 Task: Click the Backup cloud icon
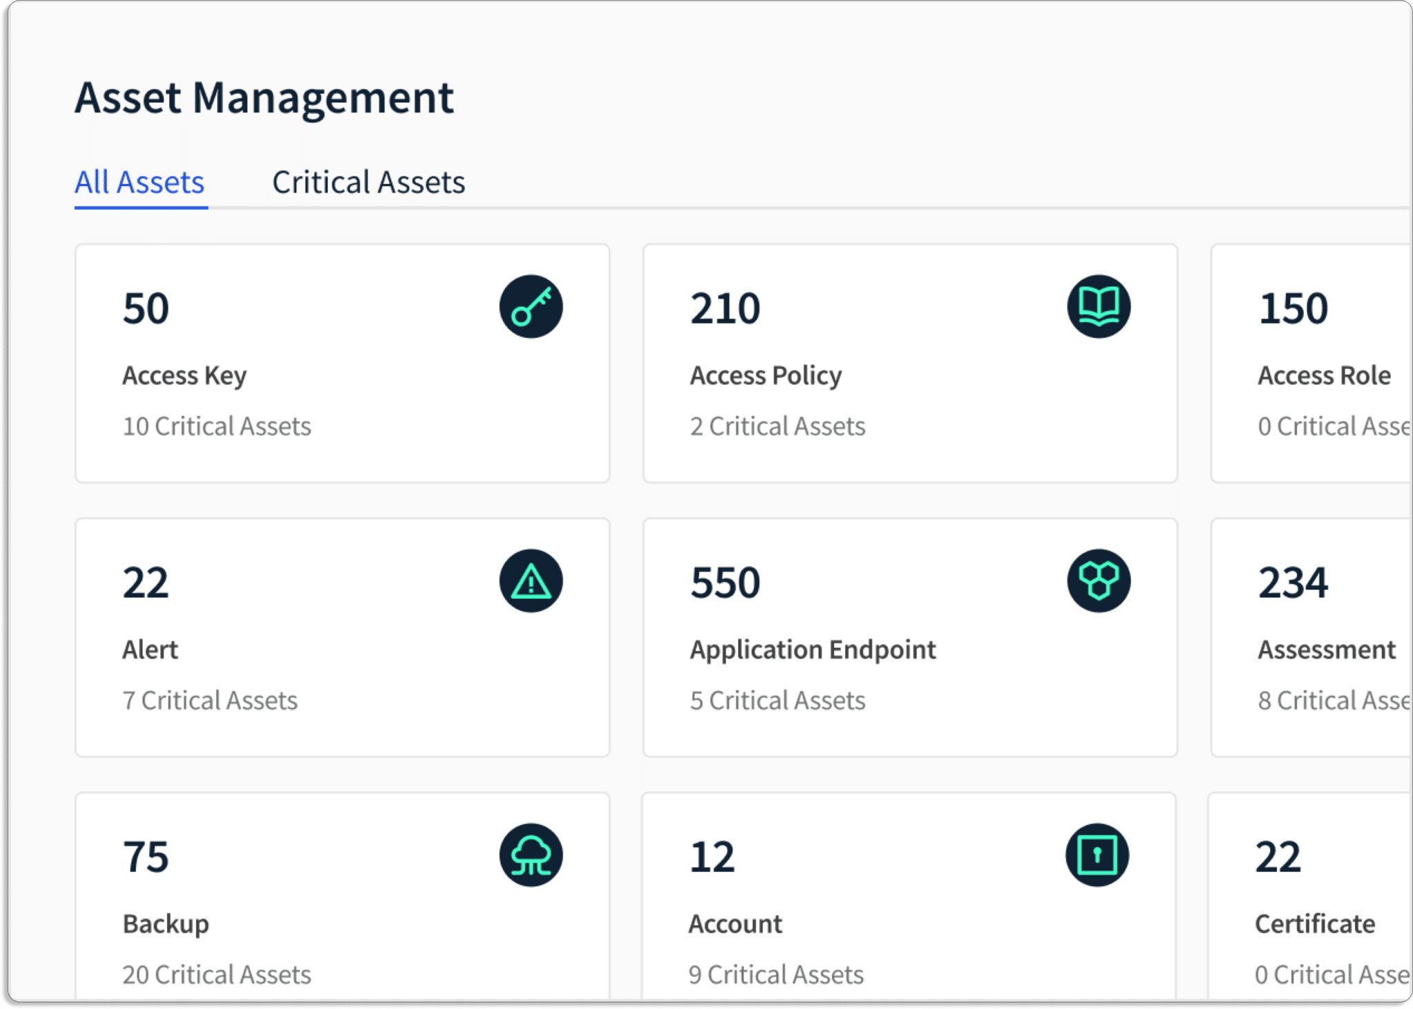click(531, 855)
